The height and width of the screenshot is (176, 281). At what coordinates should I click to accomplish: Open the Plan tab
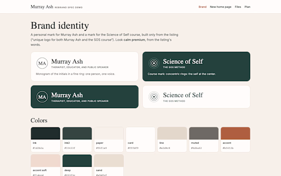tap(247, 7)
